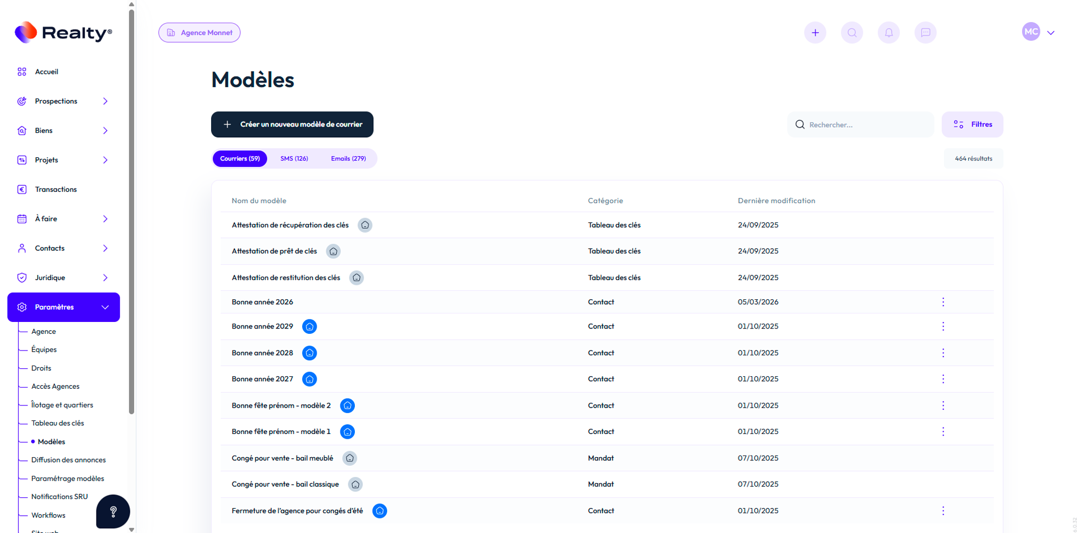Open the Filtres panel
The height and width of the screenshot is (533, 1077).
(x=972, y=124)
